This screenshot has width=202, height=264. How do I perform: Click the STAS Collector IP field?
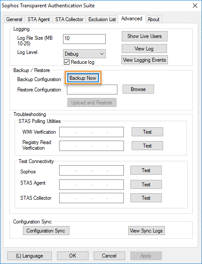coord(92,198)
